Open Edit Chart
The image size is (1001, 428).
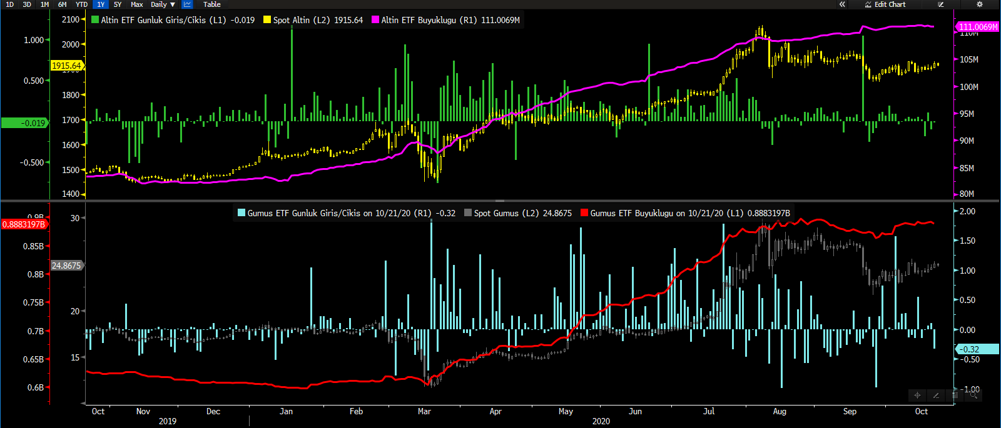[885, 4]
